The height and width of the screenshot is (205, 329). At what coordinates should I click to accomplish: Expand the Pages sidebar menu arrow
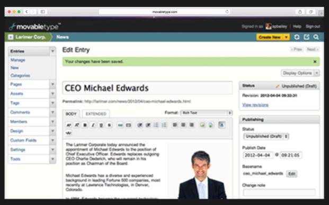pos(52,84)
